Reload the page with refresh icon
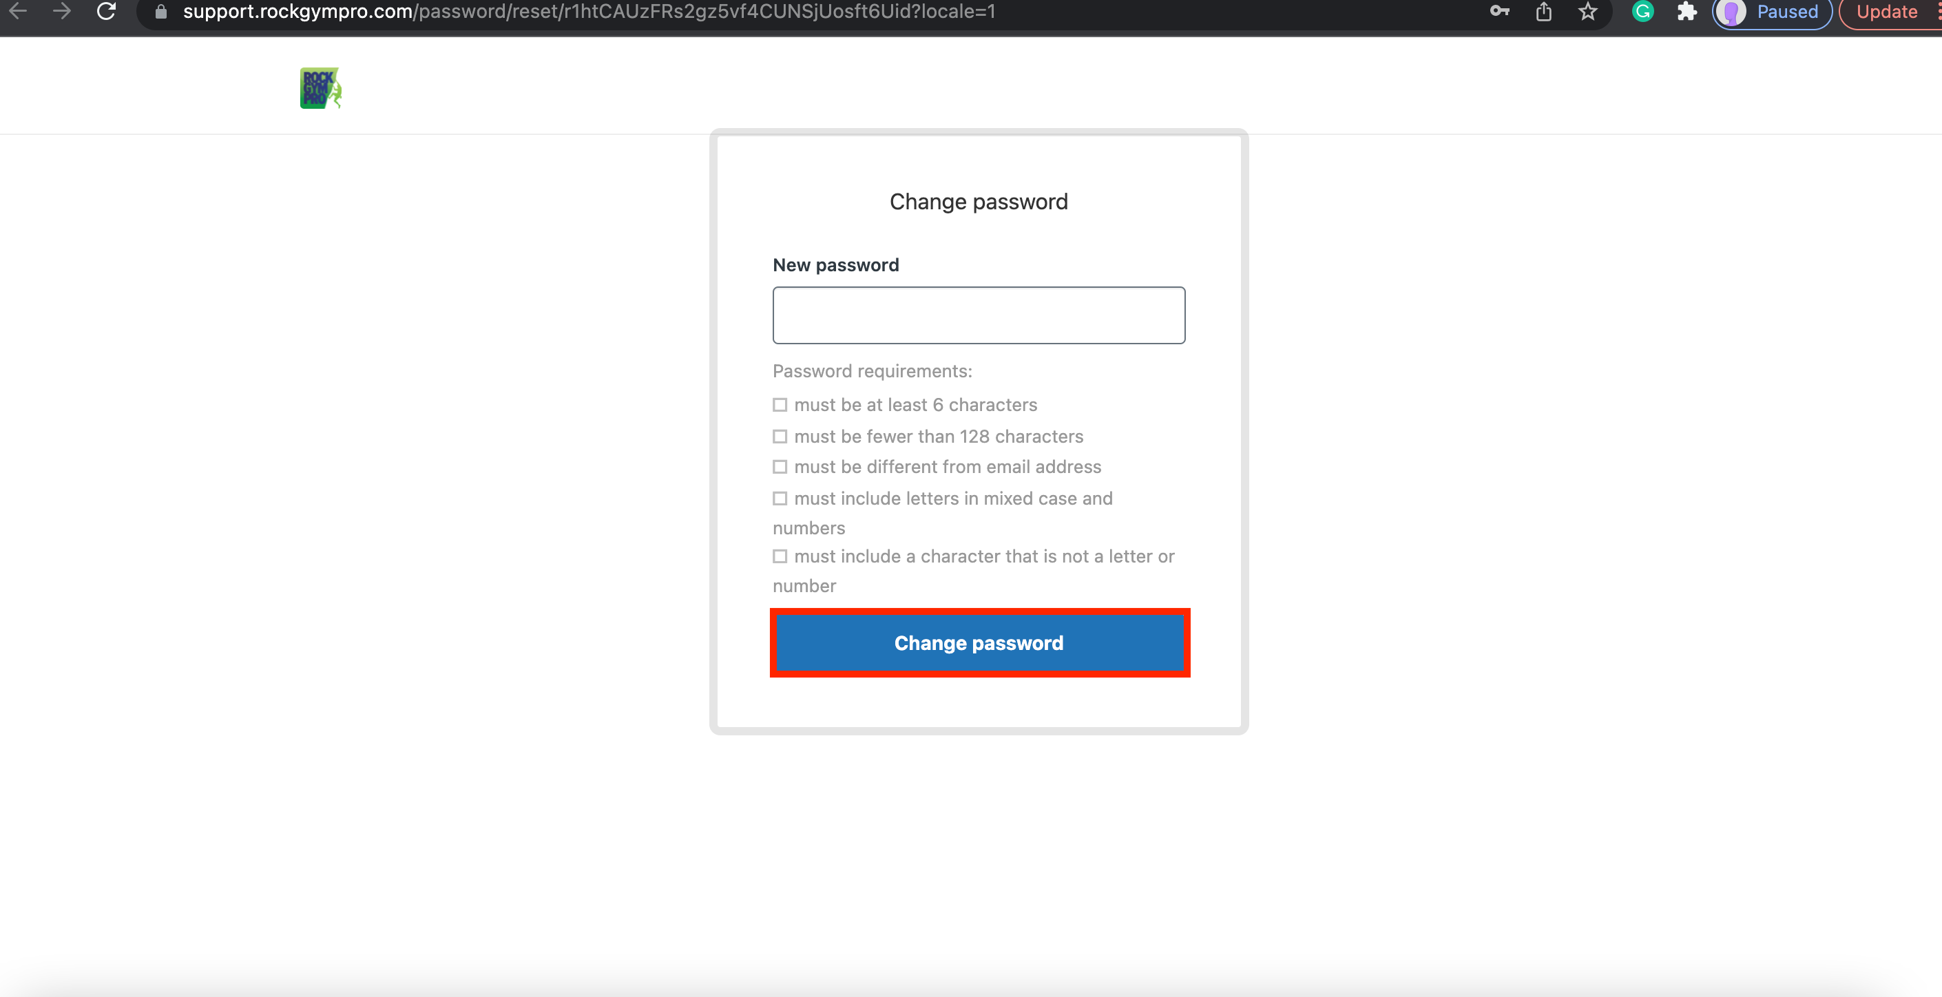This screenshot has height=997, width=1942. [106, 11]
